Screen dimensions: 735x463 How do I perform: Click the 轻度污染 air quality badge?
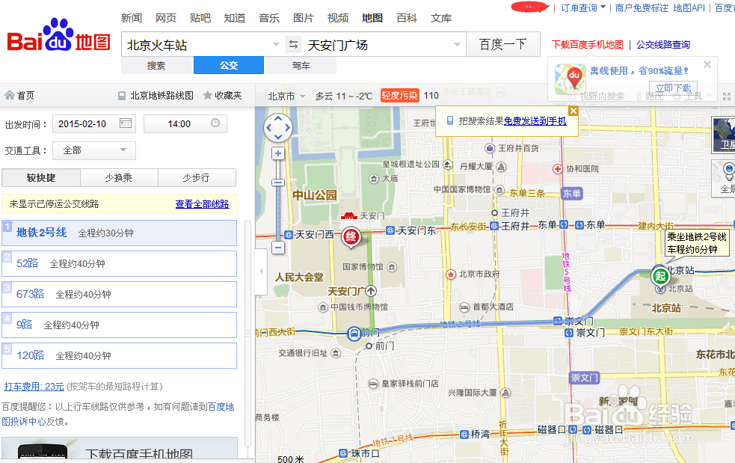(399, 96)
